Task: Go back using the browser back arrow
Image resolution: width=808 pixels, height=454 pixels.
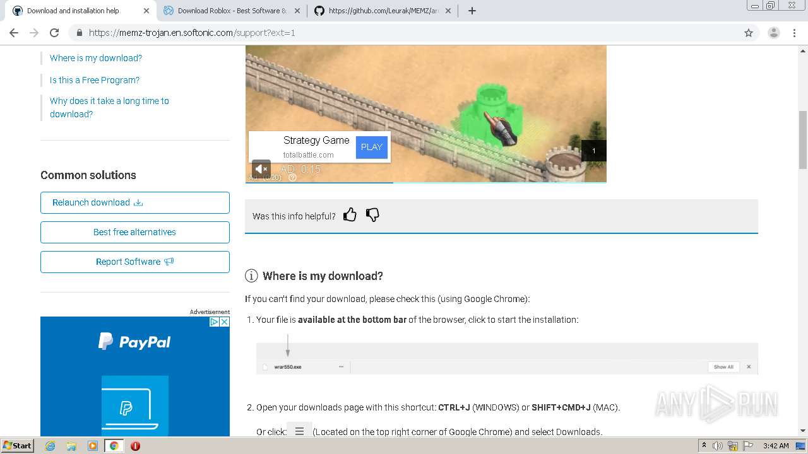Action: coord(14,33)
